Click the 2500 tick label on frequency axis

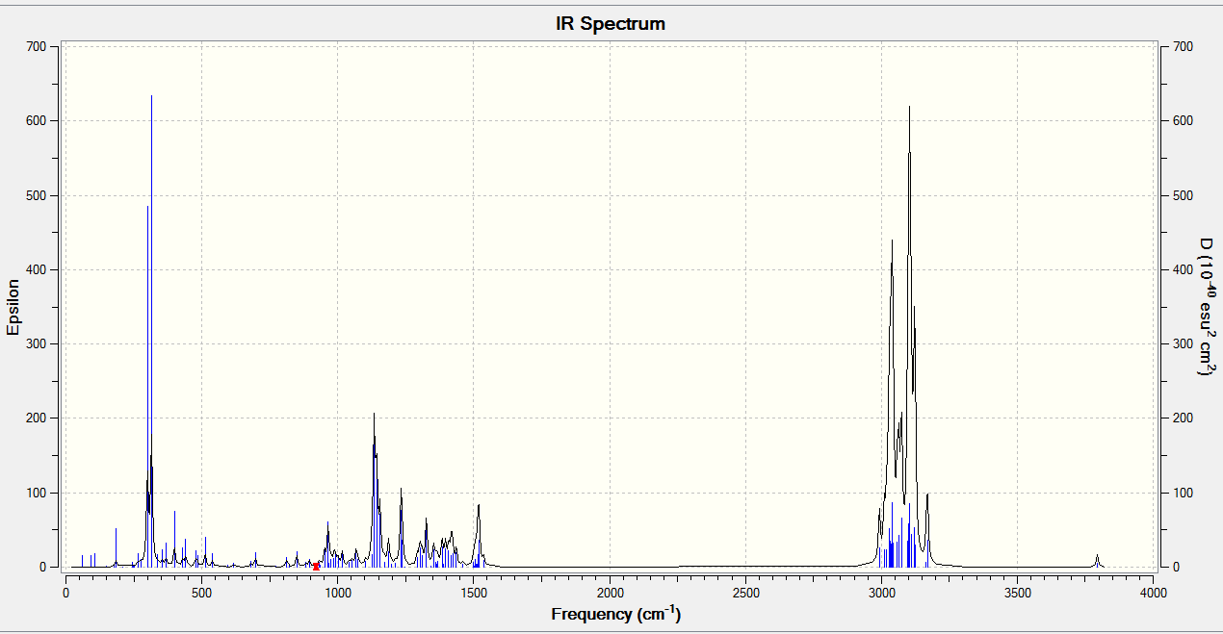(x=746, y=593)
